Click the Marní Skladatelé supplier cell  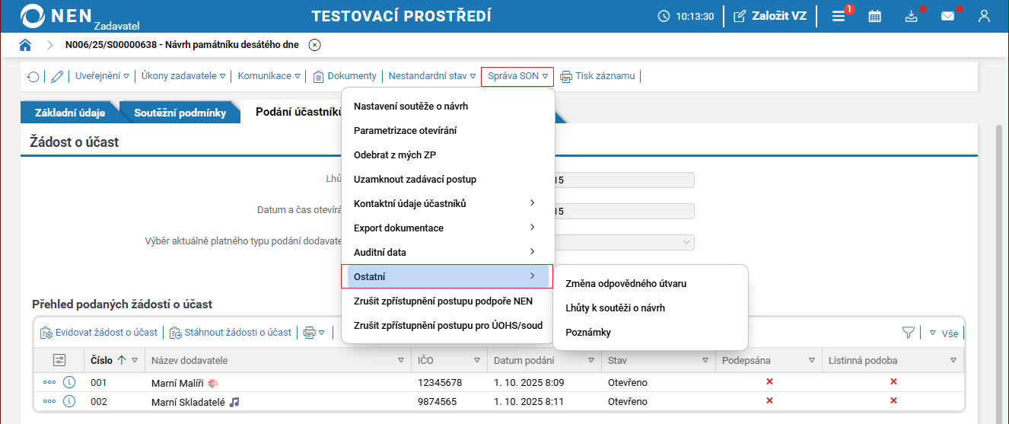point(278,401)
